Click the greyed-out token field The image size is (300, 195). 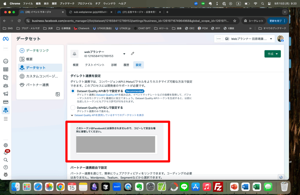(x=116, y=144)
